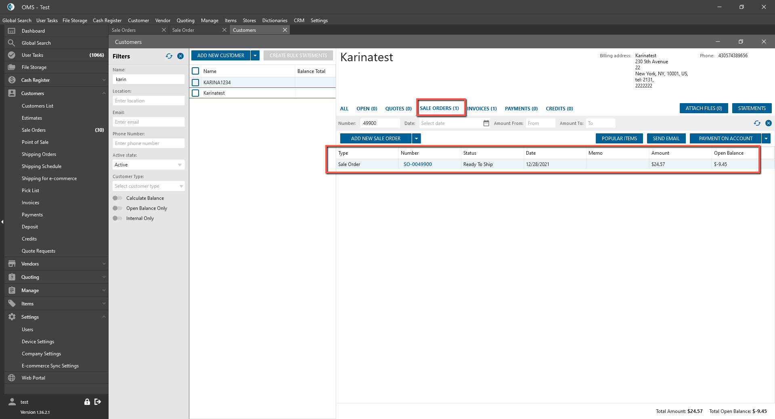Click the Amount From input field
Viewport: 775px width, 419px height.
click(541, 123)
